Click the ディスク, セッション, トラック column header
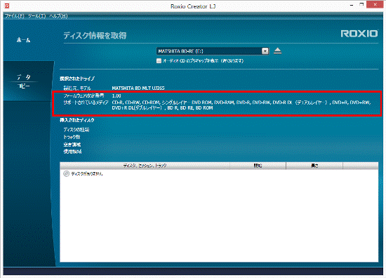Screen dimensions: 386x278 (x=145, y=166)
